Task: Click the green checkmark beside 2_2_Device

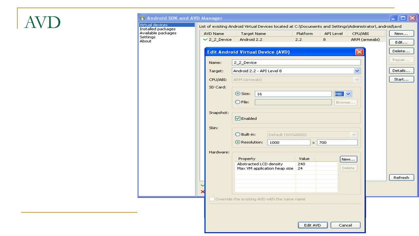Action: click(x=205, y=40)
